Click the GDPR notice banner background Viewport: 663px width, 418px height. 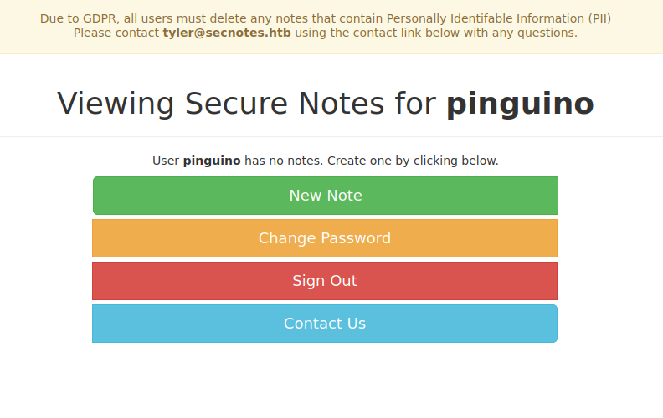(331, 47)
